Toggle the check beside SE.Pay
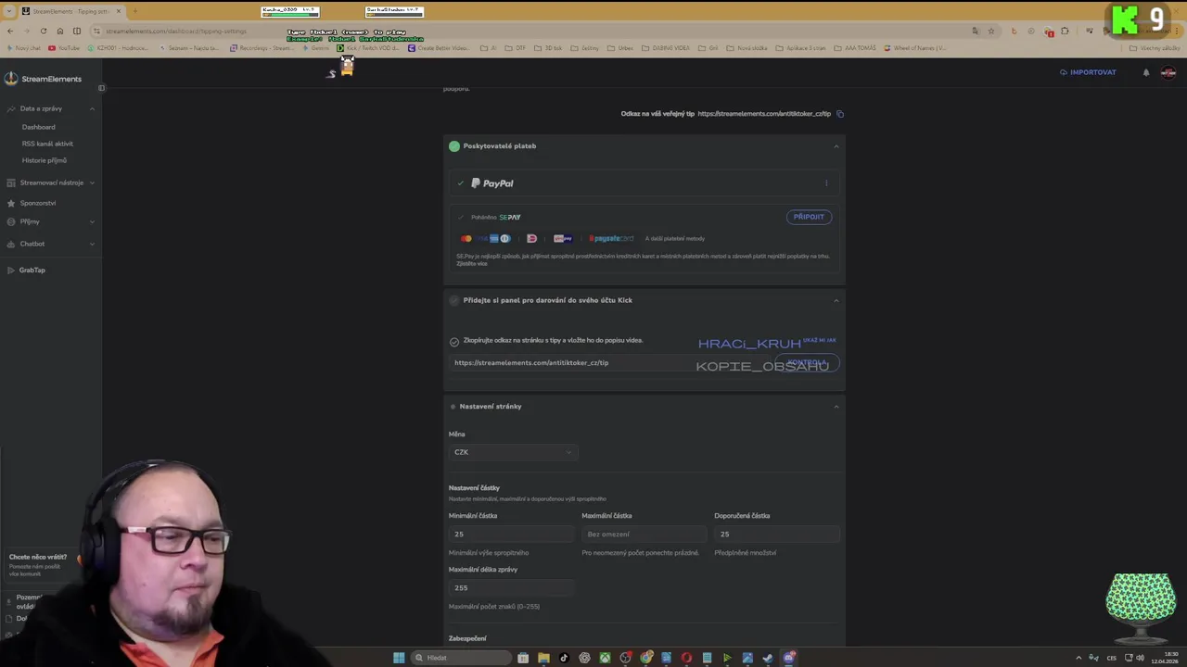 (461, 218)
